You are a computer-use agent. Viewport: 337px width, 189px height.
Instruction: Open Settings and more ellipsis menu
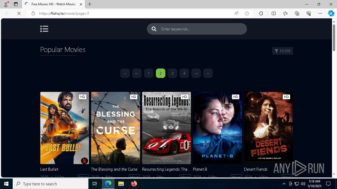coord(320,13)
